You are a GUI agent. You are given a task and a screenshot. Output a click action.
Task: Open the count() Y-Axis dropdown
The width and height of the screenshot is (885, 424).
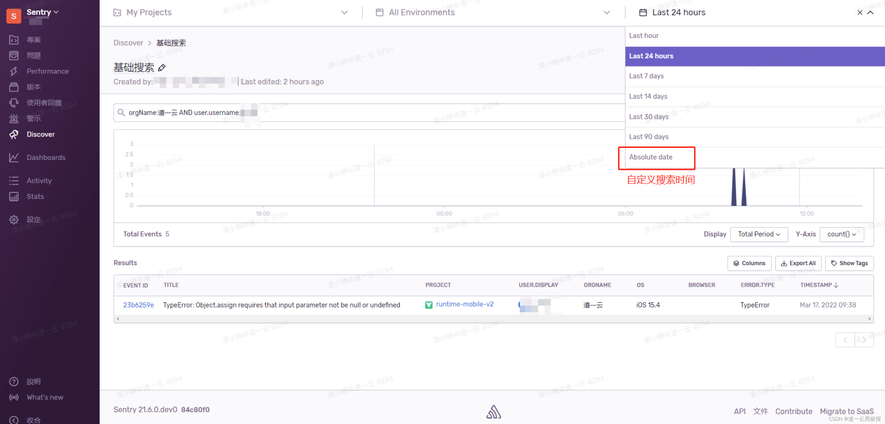(841, 234)
